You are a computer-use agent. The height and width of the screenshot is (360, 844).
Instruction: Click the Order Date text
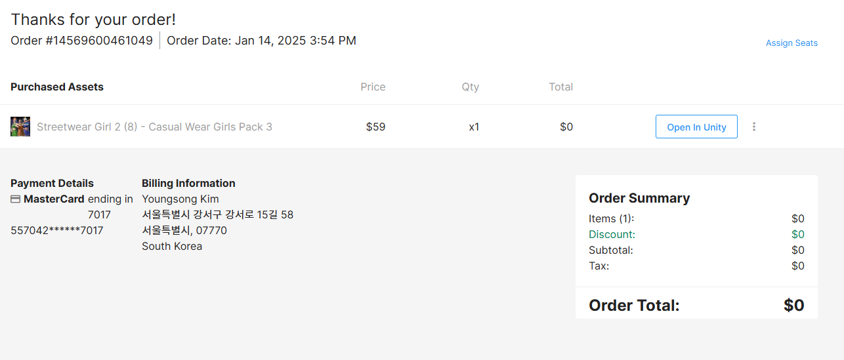coord(261,41)
